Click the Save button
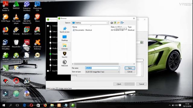Screen dimensions: 193x108 130,68
